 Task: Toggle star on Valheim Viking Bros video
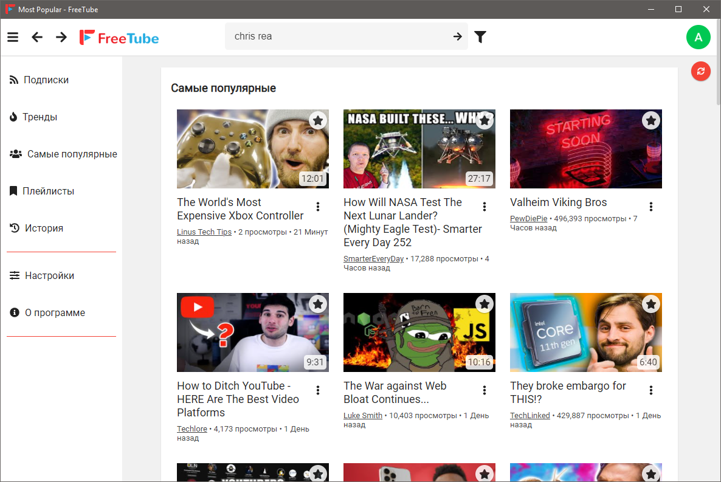[650, 120]
